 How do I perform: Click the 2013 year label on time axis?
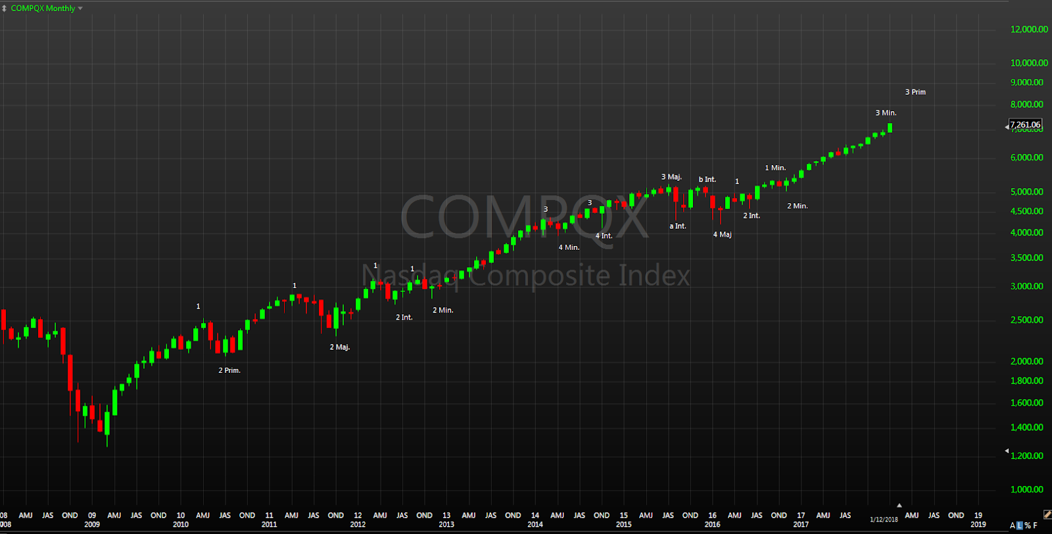coord(446,525)
